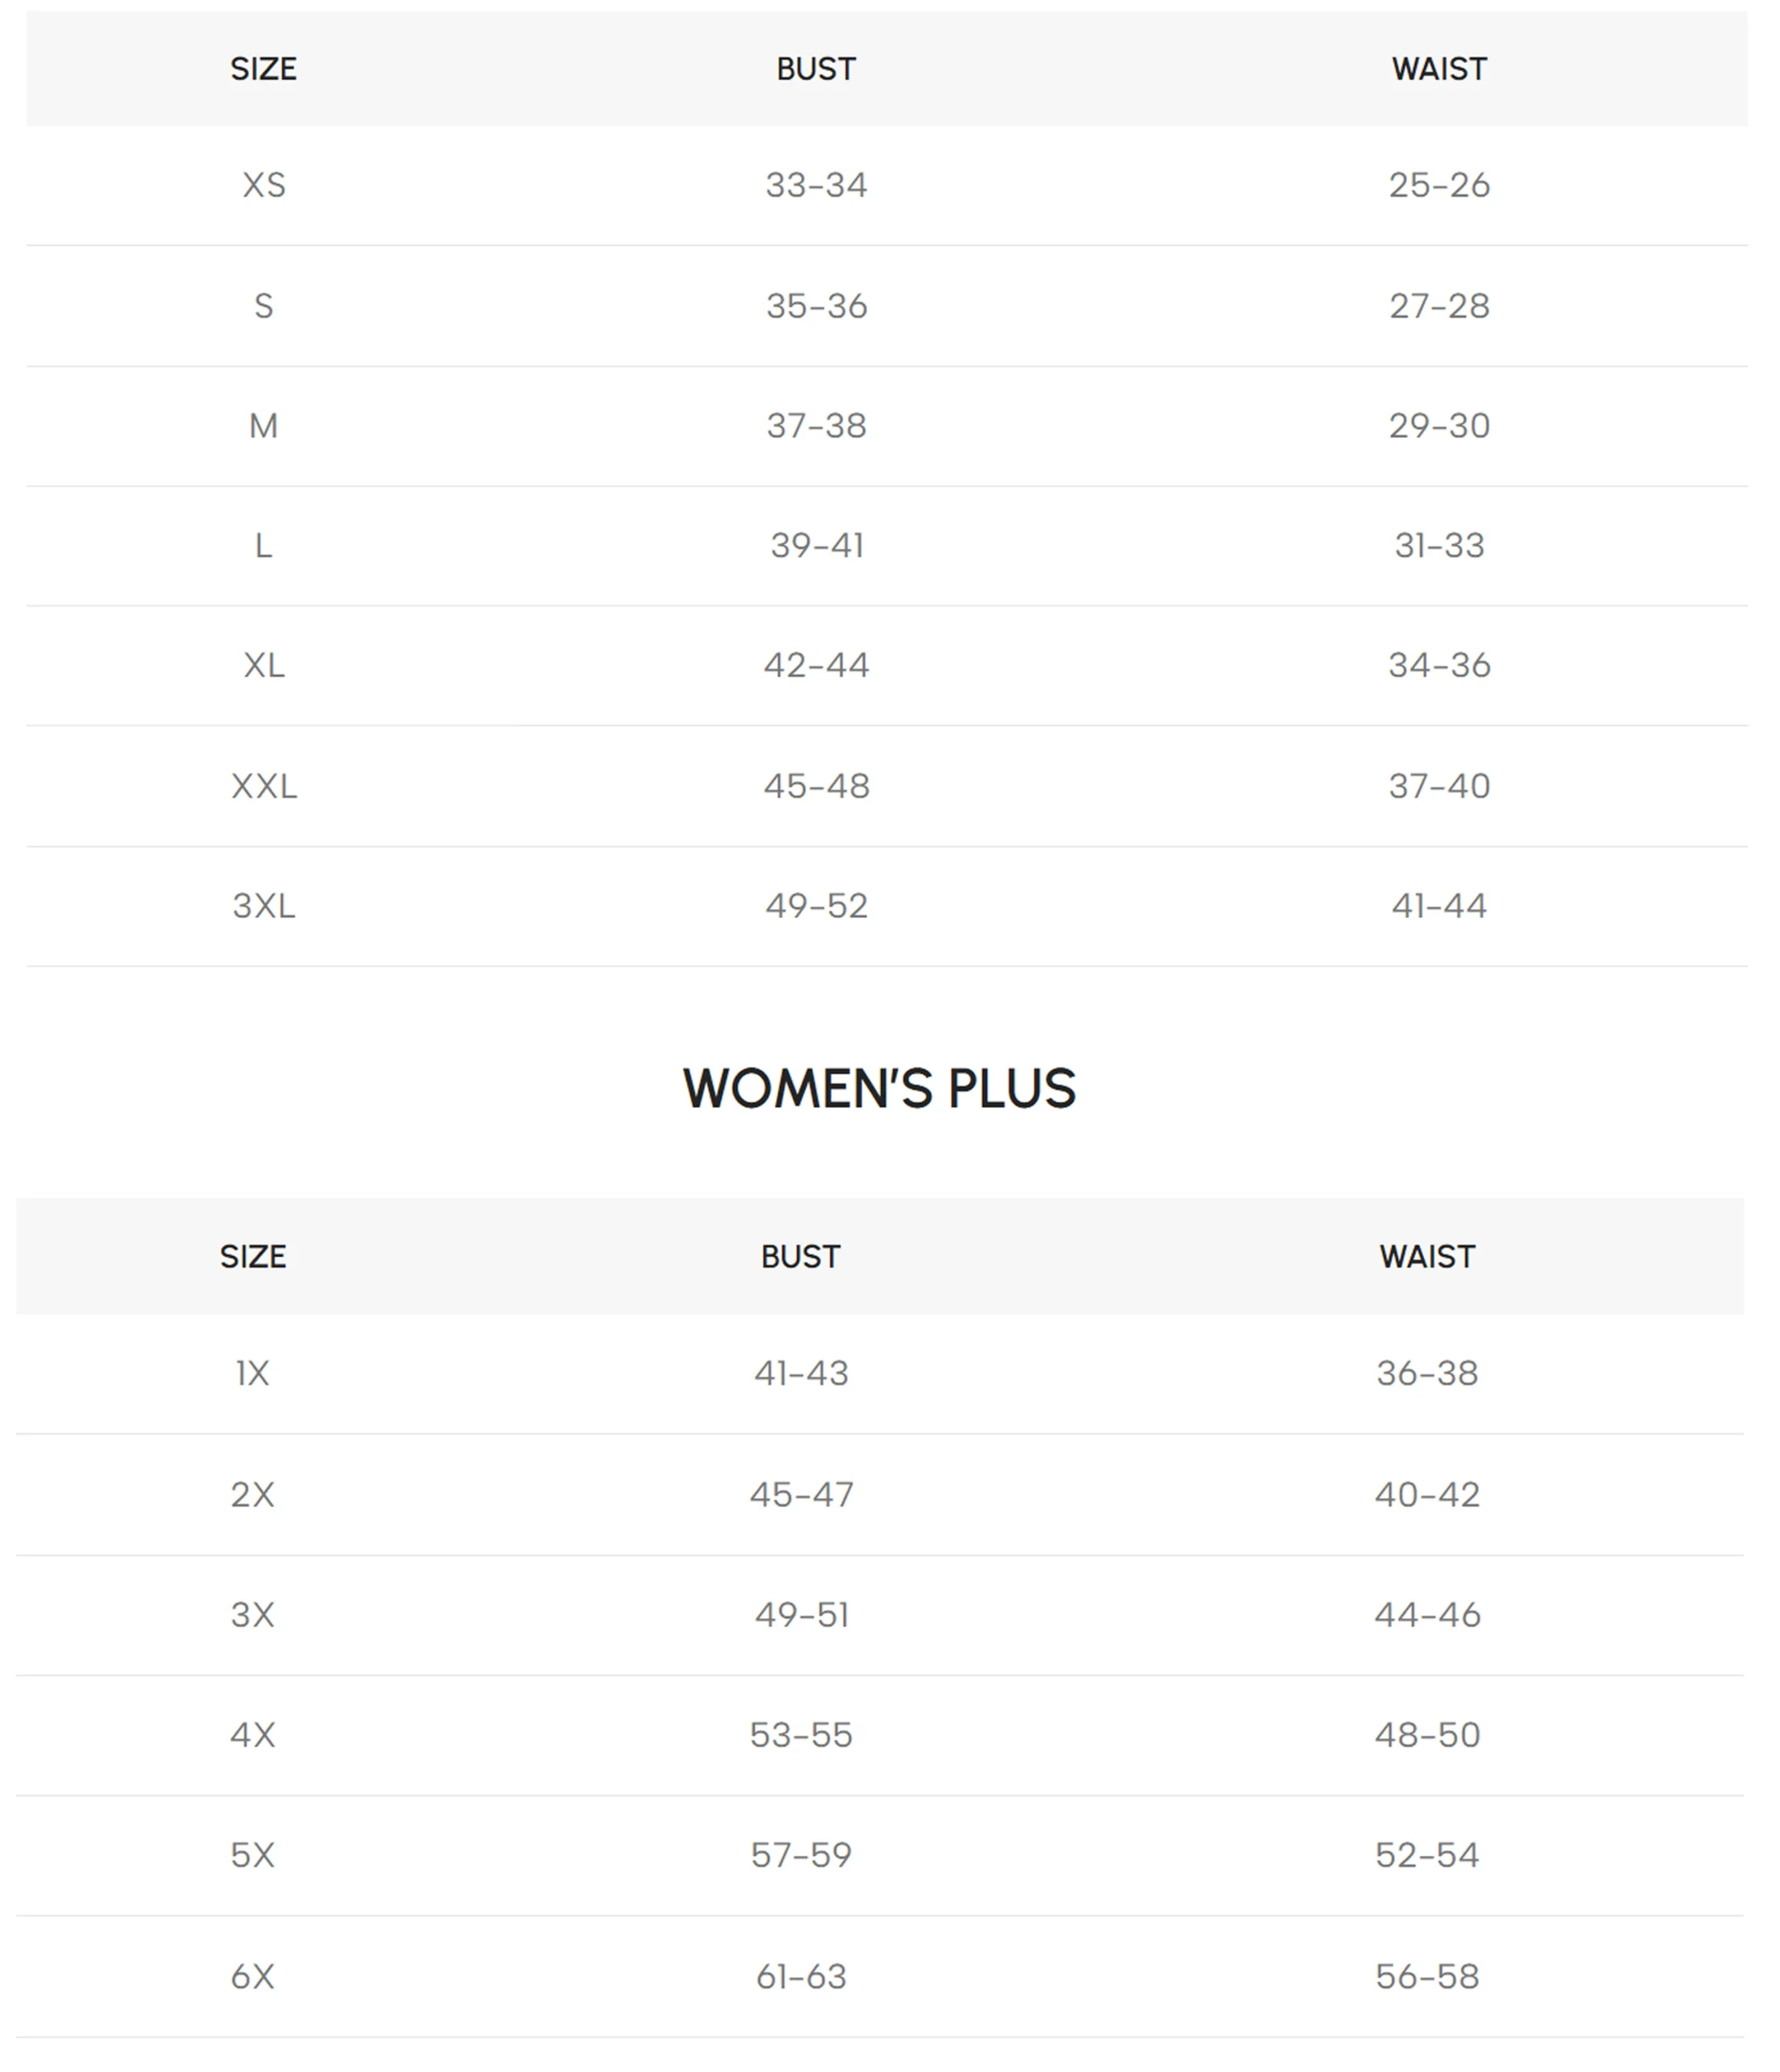
Task: Click the 2X waist value 40-42
Action: click(x=1427, y=1494)
